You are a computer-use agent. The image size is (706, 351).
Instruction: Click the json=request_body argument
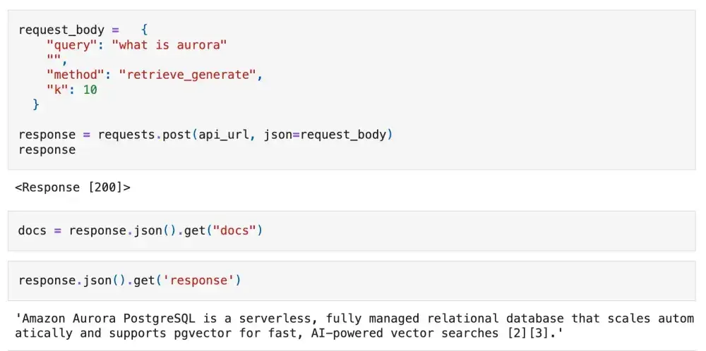click(x=325, y=134)
